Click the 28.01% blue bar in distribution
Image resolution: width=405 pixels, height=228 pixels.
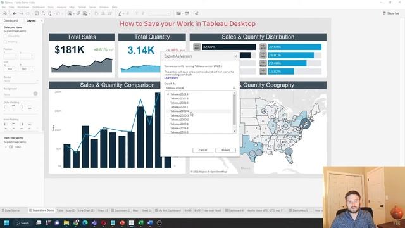tap(290, 55)
